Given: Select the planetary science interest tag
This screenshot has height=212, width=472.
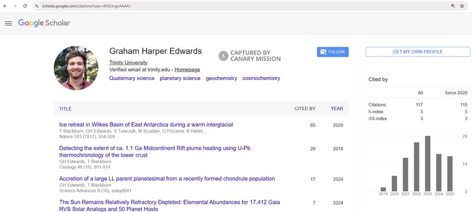Looking at the screenshot, I should [180, 78].
